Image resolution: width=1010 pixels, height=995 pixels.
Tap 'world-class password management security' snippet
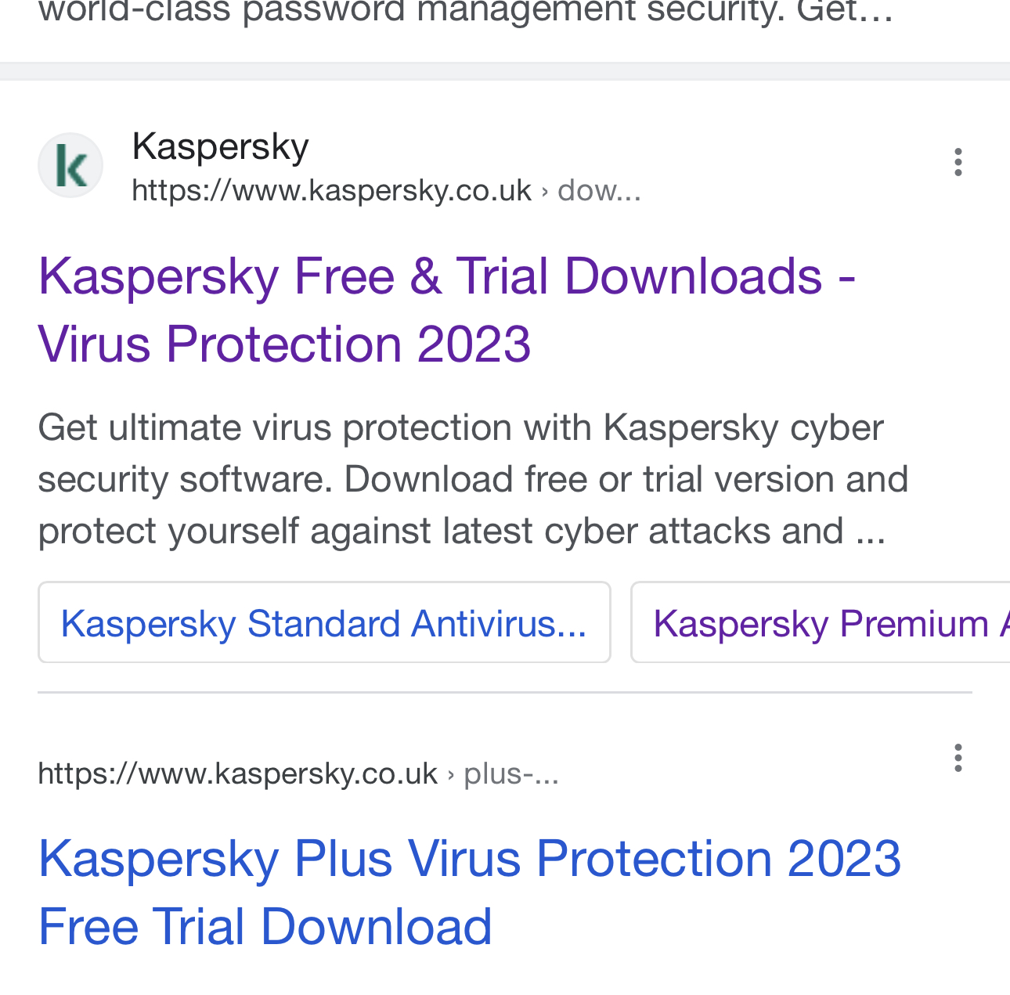pos(466,13)
